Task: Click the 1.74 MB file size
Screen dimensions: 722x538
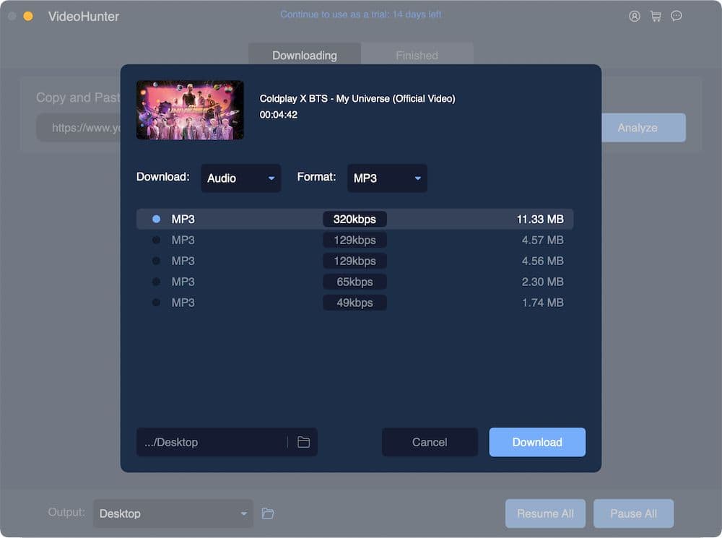Action: 542,303
